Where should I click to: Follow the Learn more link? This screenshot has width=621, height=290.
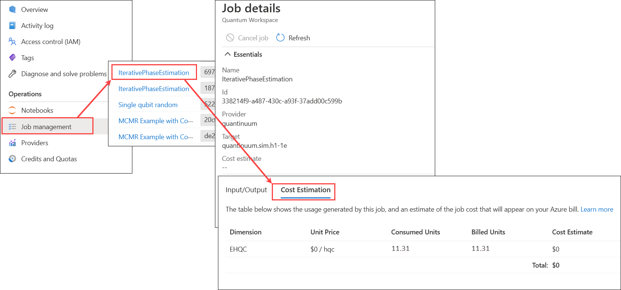(597, 209)
